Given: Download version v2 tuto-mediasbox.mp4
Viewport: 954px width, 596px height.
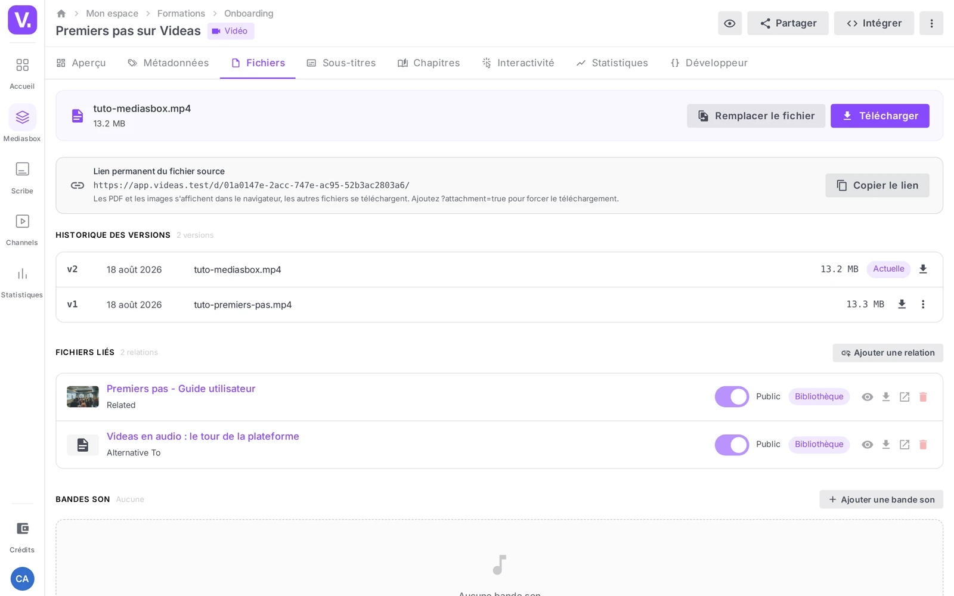Looking at the screenshot, I should 923,269.
